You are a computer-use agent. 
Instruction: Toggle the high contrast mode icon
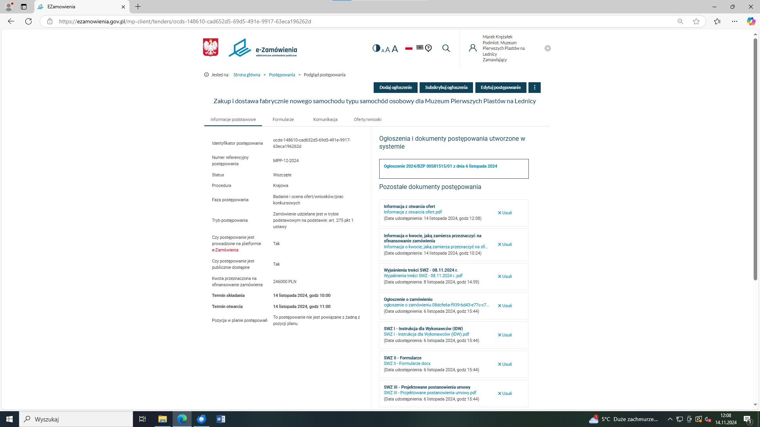click(376, 48)
